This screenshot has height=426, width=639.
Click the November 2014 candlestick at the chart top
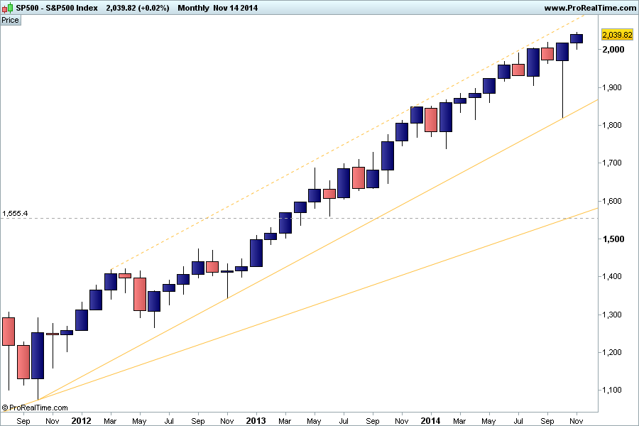(x=577, y=39)
